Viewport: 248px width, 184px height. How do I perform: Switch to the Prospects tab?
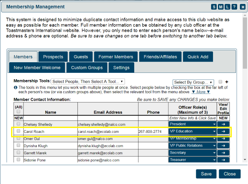click(53, 57)
